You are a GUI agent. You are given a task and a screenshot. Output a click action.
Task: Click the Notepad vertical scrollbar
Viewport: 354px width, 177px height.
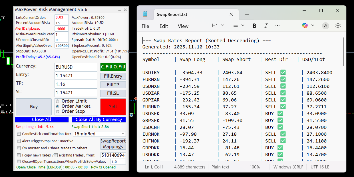click(x=344, y=51)
